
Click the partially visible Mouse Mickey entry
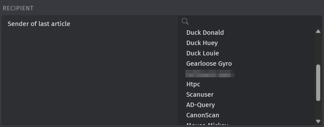click(x=207, y=124)
